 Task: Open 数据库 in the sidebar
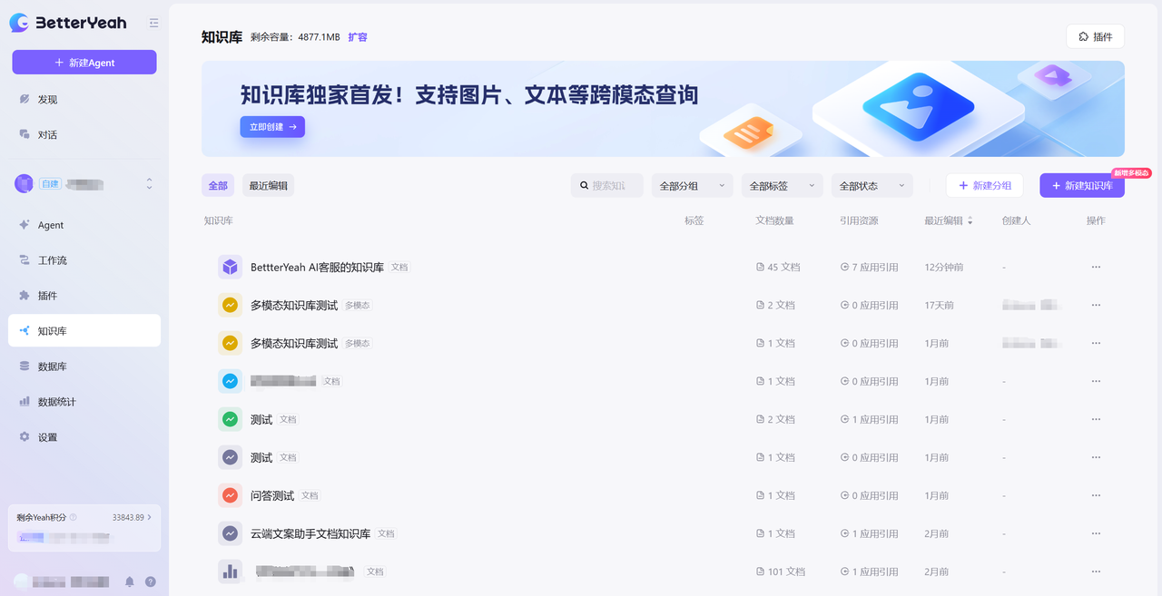[x=52, y=366]
